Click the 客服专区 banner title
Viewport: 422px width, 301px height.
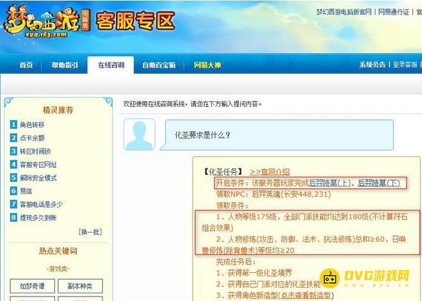135,20
